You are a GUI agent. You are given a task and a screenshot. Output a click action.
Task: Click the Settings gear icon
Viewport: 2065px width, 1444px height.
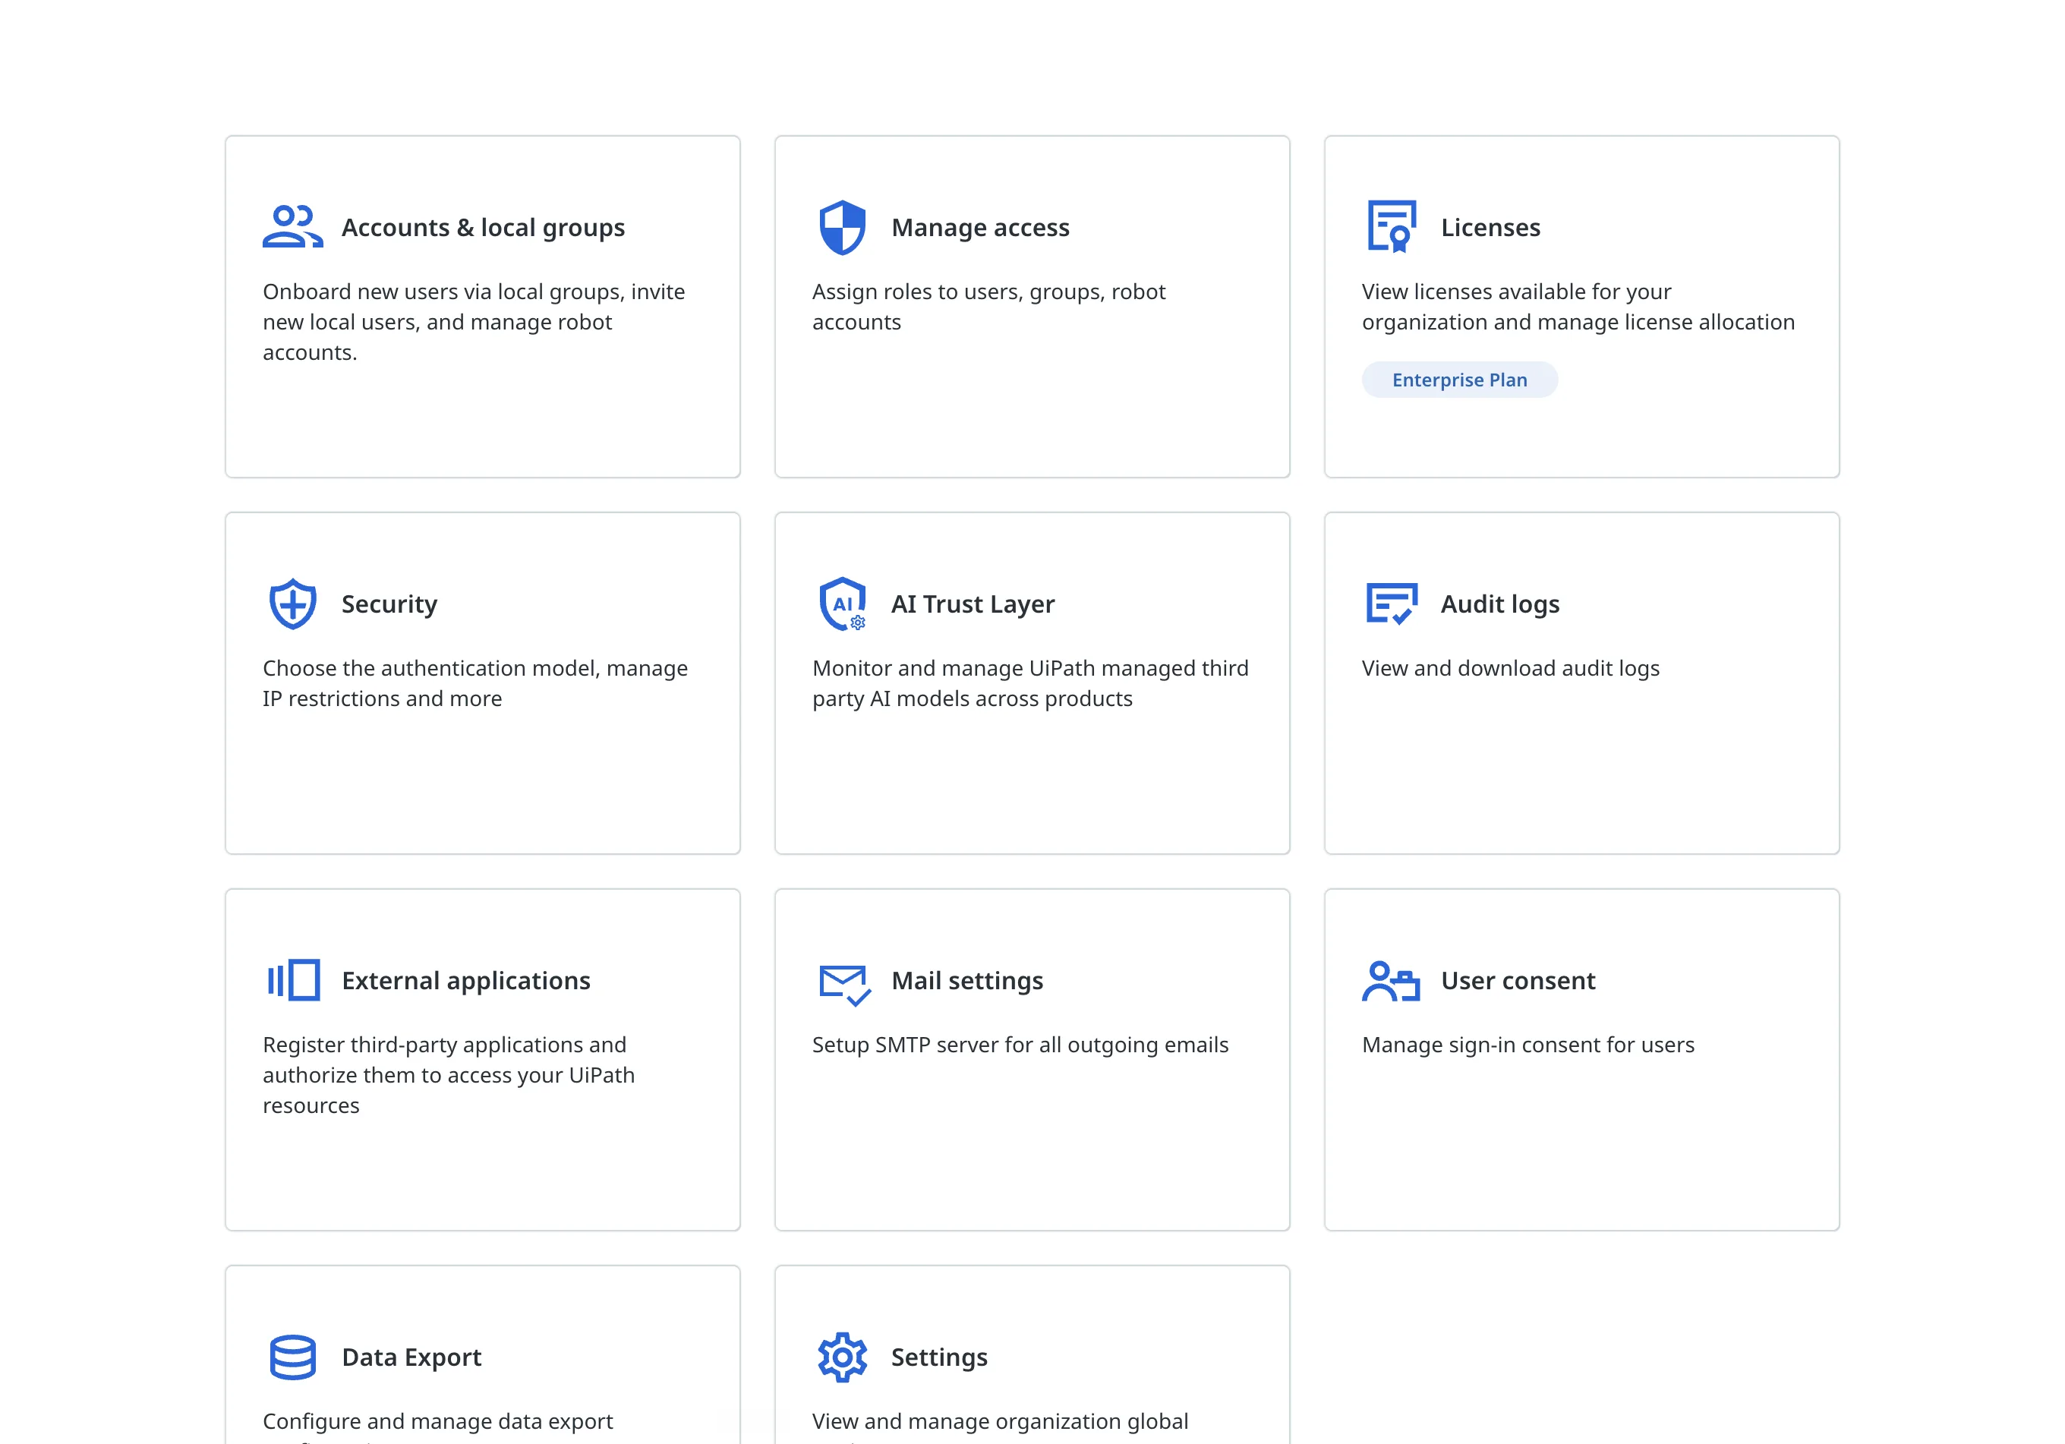(x=842, y=1357)
